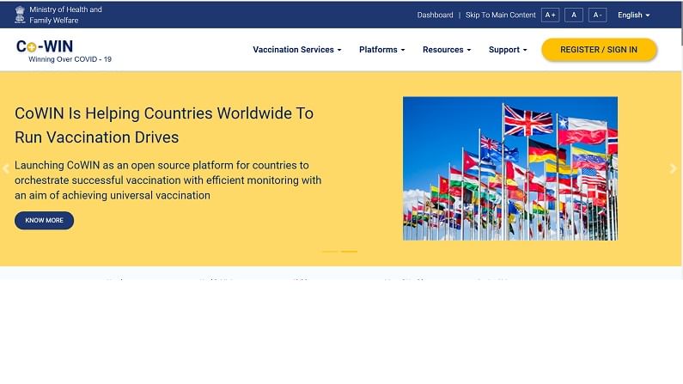
Task: Click the KNOW MORE button
Action: (x=44, y=220)
